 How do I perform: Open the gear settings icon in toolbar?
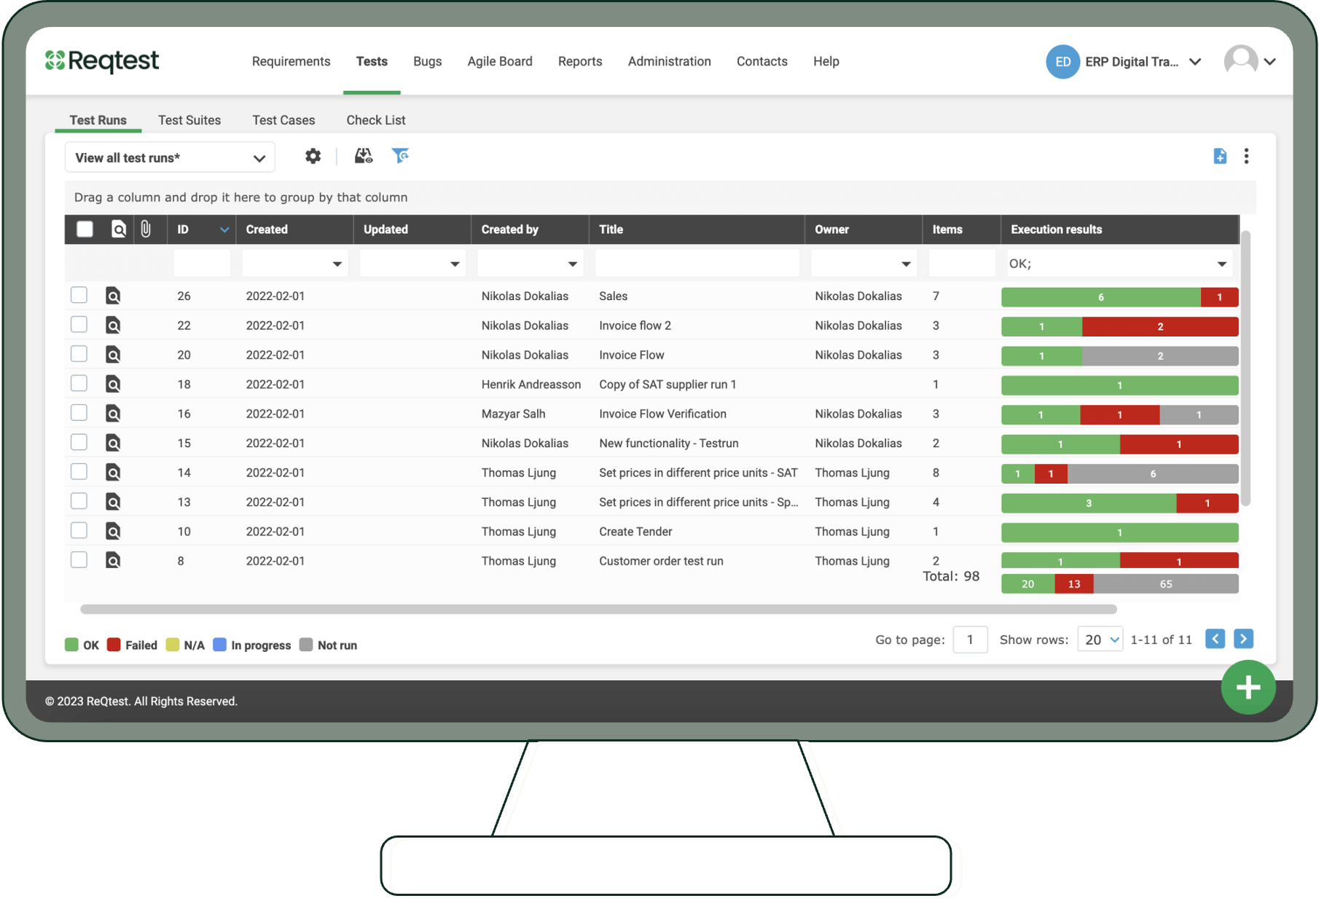(313, 156)
